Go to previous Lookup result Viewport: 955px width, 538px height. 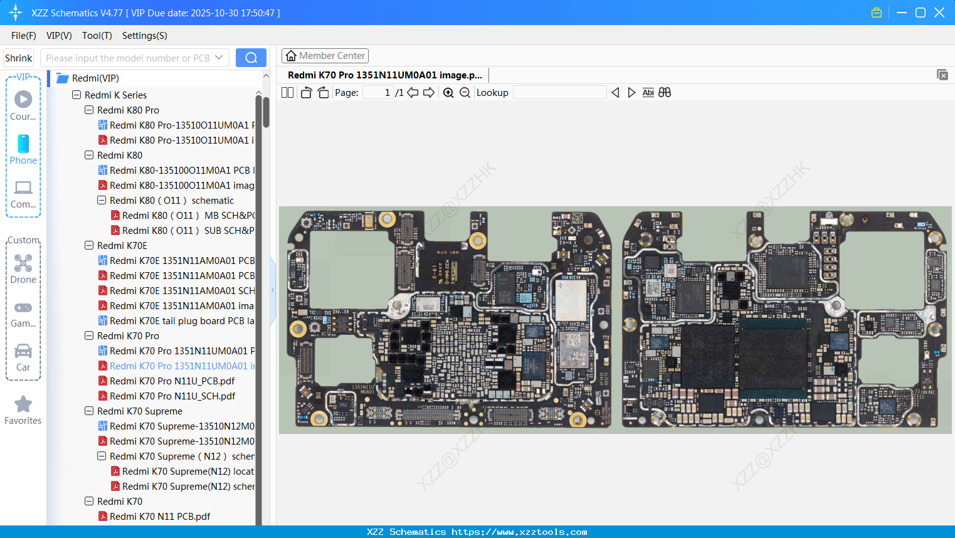(615, 92)
